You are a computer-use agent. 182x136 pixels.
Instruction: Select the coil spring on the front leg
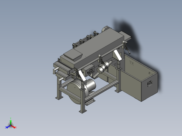click(x=83, y=85)
